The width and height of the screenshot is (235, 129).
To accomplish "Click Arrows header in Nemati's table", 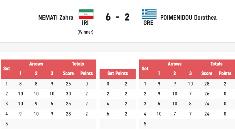I will pyautogui.click(x=36, y=64).
